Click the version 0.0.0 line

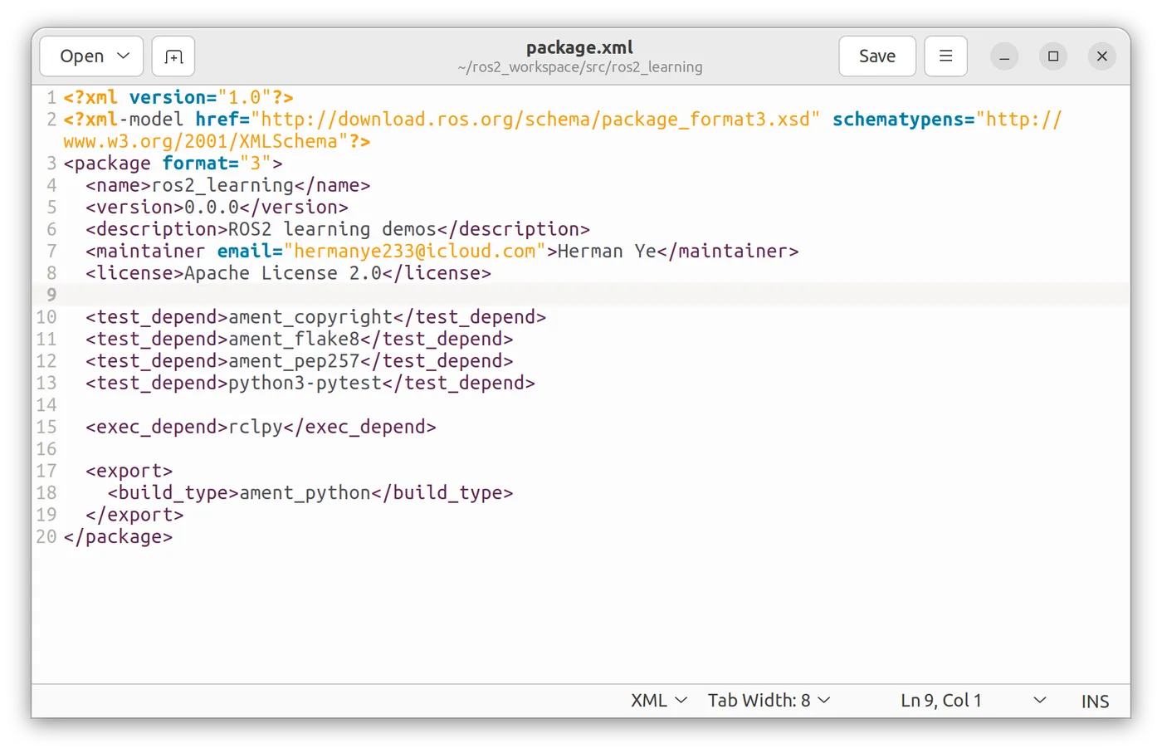click(x=217, y=208)
